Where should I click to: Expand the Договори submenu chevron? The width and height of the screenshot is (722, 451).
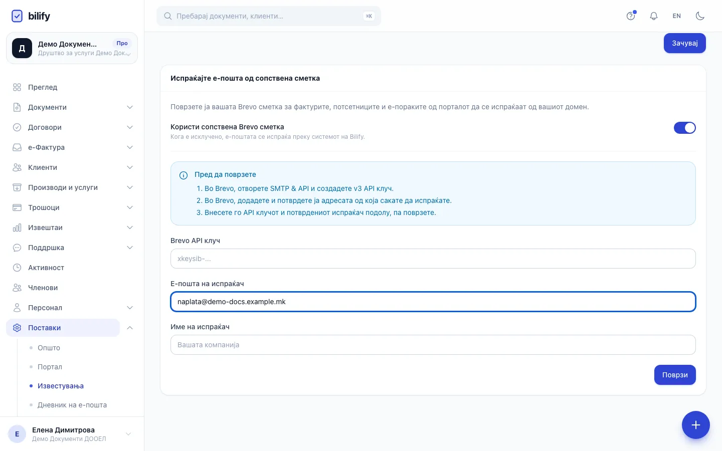130,127
